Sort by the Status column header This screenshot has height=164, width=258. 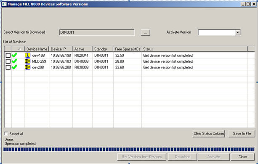click(x=194, y=49)
